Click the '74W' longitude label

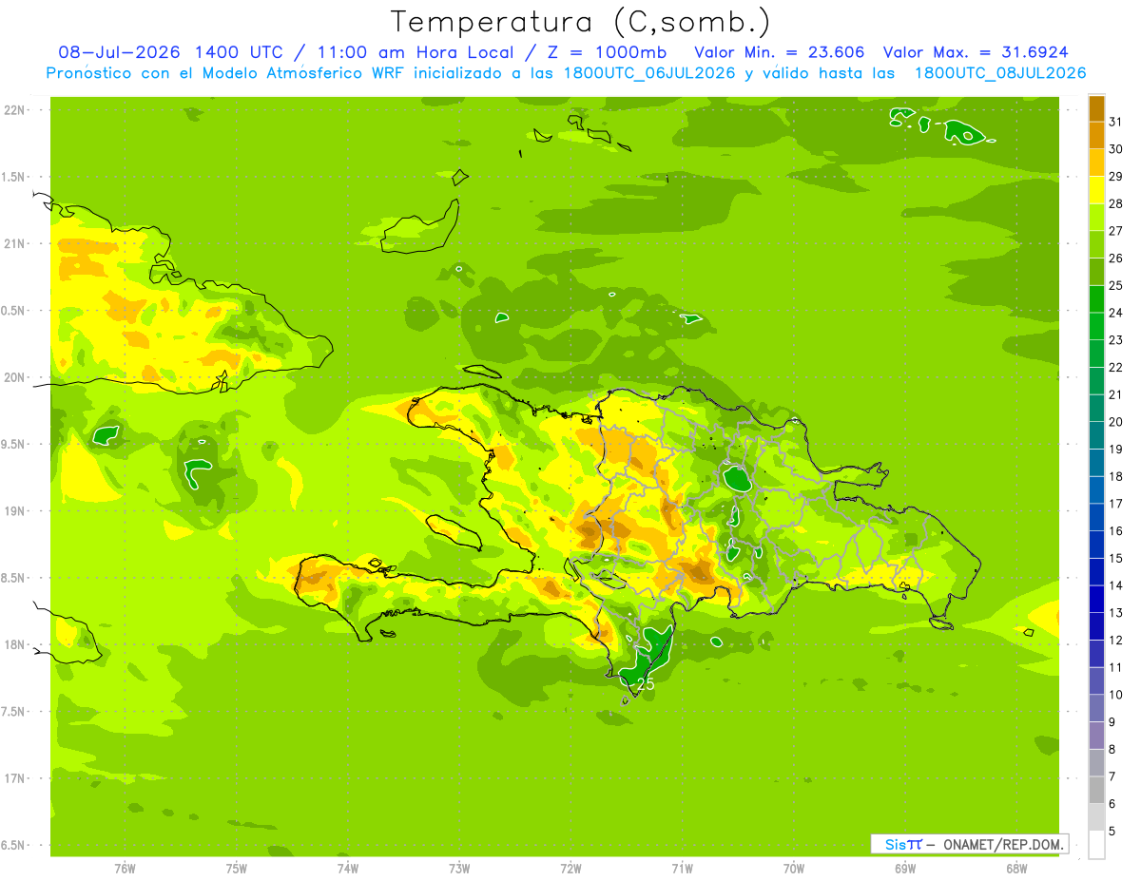[348, 869]
